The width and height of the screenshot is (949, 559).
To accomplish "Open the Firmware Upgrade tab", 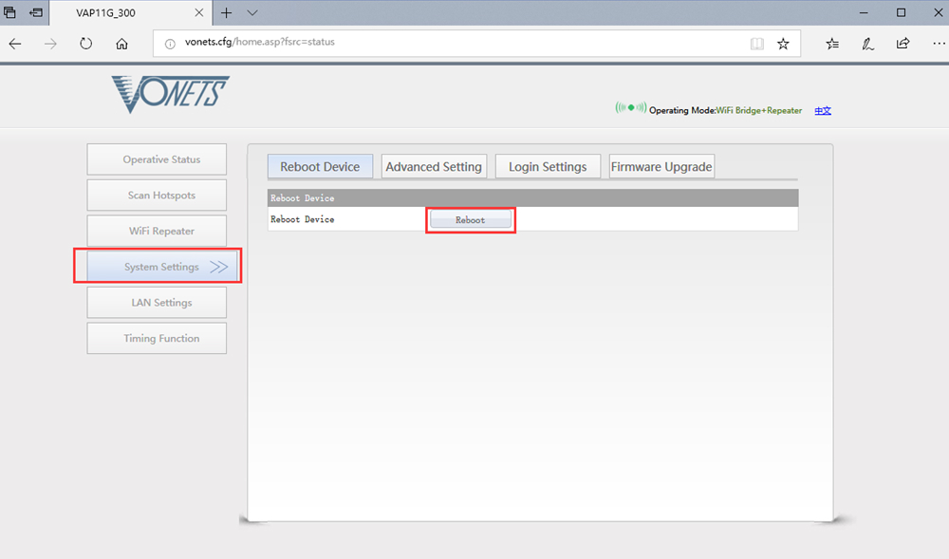I will click(x=661, y=166).
